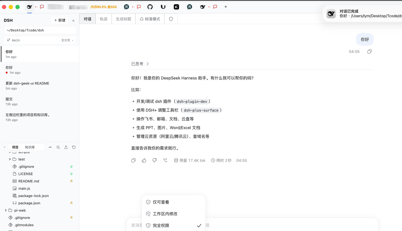Switch the panel to 项目
This screenshot has height=231, width=402.
point(15,147)
